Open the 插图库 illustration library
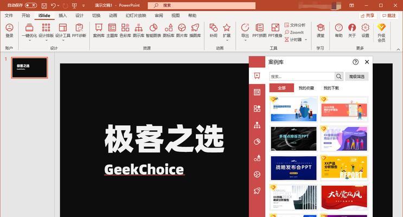Image resolution: width=403 pixels, height=217 pixels. click(195, 30)
